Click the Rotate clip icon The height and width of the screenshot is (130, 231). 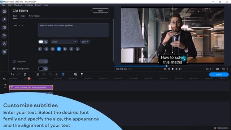[44, 74]
